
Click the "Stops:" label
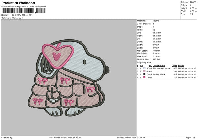pyautogui.click(x=140, y=27)
